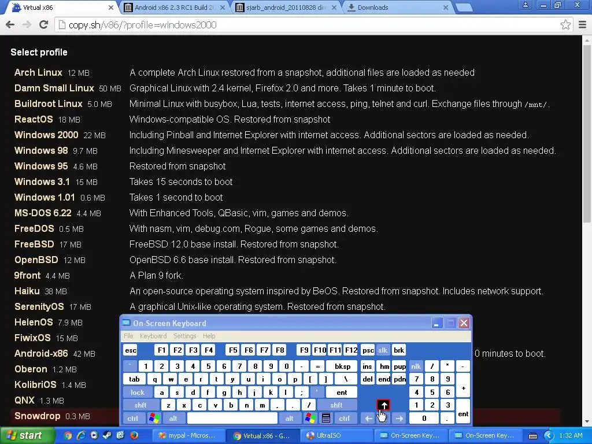Image resolution: width=592 pixels, height=444 pixels.
Task: Open the Help menu of On-Screen Keyboard
Action: tap(209, 336)
